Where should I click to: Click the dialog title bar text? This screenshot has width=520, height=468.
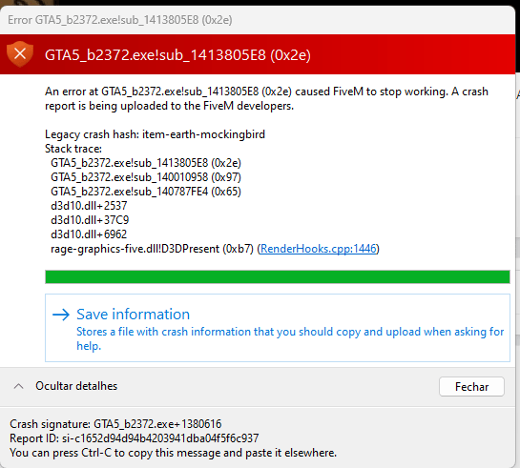(120, 20)
